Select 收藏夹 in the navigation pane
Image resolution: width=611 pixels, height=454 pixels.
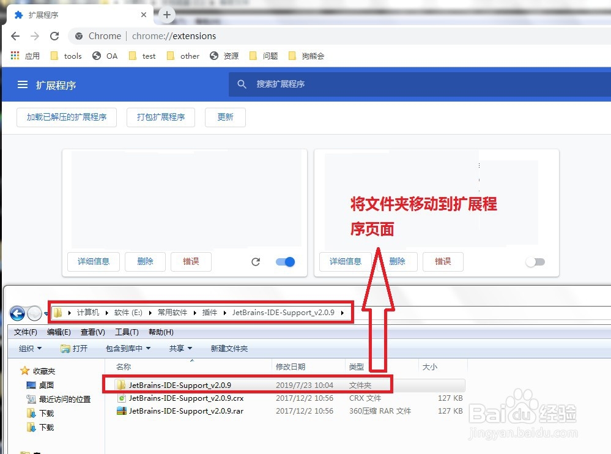(38, 371)
